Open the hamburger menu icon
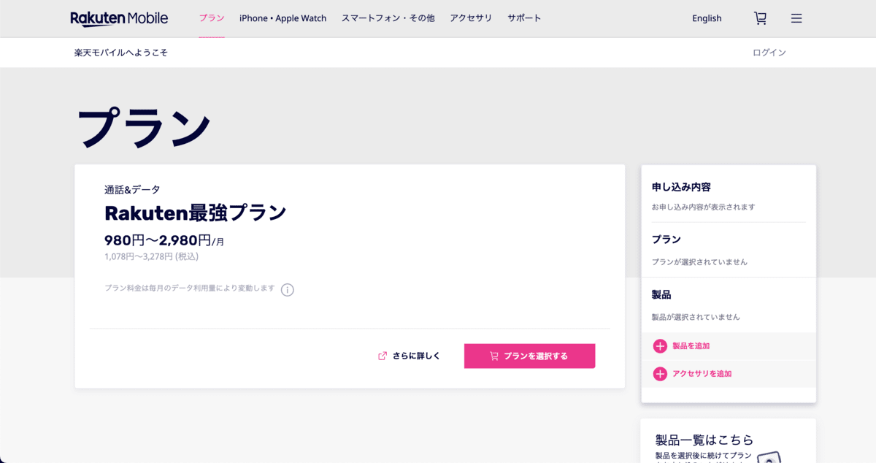Image resolution: width=876 pixels, height=463 pixels. [796, 18]
